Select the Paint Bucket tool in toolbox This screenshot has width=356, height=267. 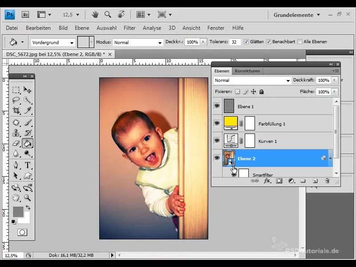(x=28, y=143)
